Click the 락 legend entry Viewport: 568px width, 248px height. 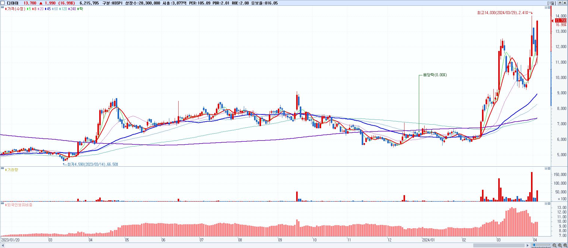click(x=80, y=9)
